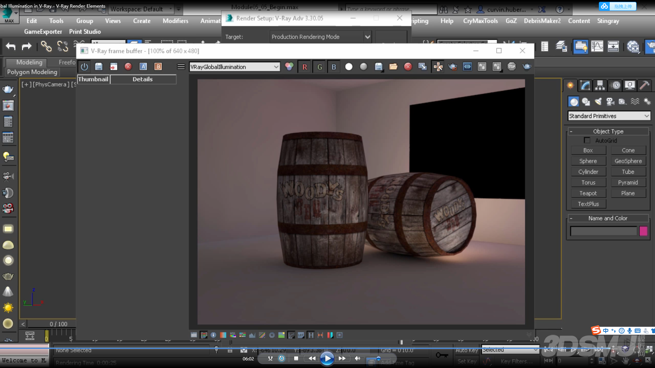Image resolution: width=655 pixels, height=368 pixels.
Task: Enable the AutoGrid checkbox
Action: tap(587, 140)
